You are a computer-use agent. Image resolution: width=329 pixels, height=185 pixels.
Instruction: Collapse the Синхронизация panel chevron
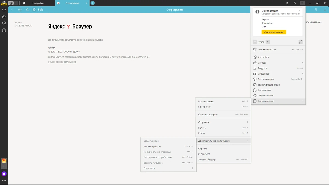(x=299, y=11)
